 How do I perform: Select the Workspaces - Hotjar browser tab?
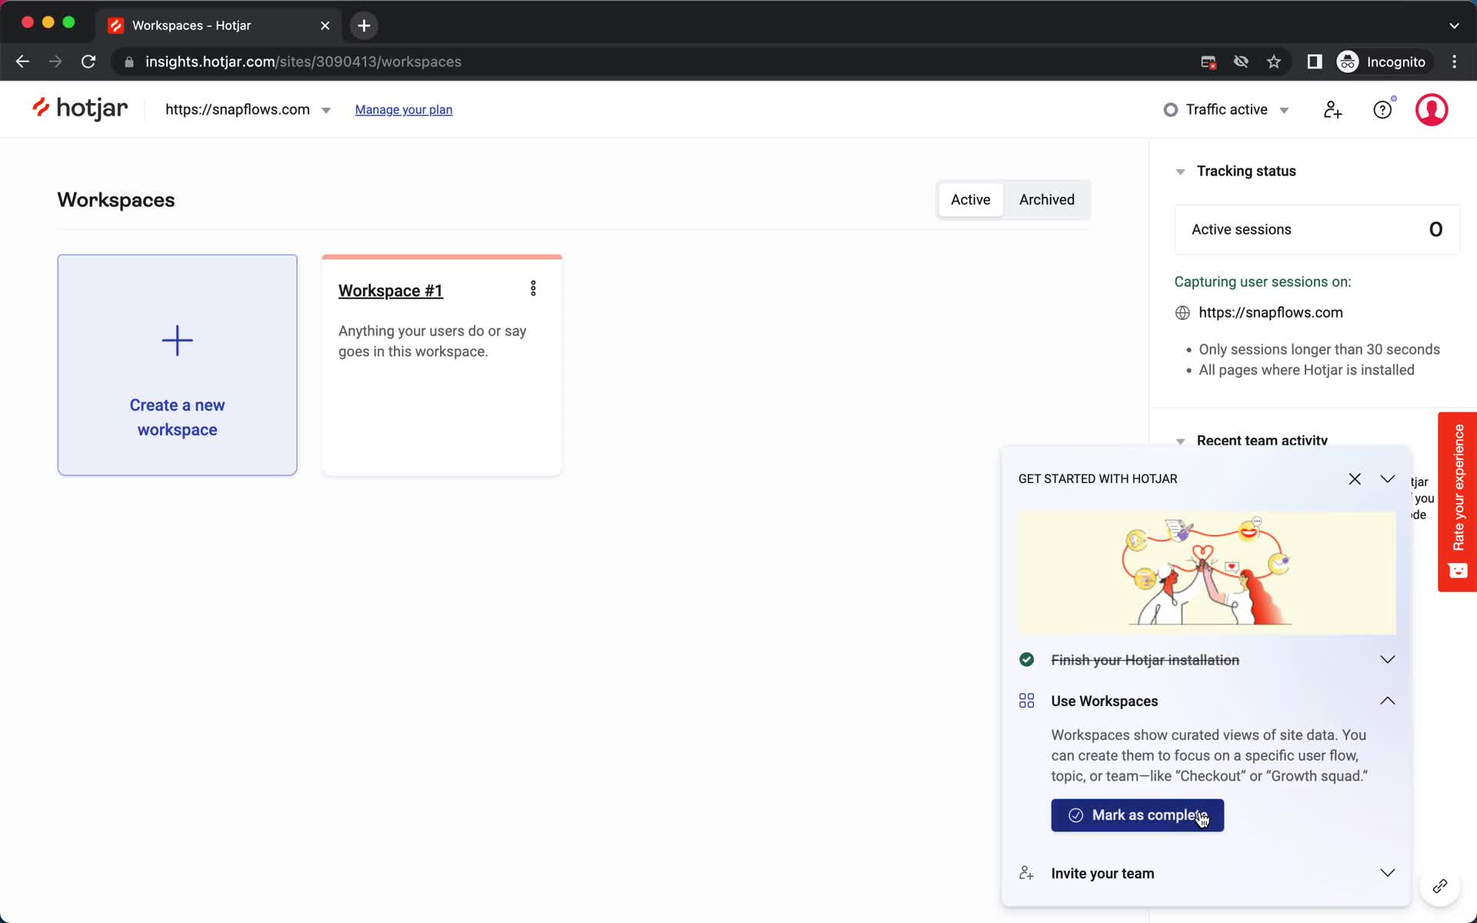click(218, 25)
